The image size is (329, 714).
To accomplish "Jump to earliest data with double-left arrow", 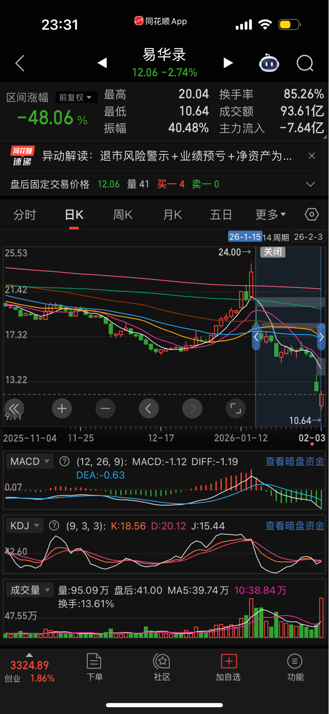I will (15, 408).
